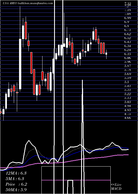Screen dimensions: 138x194
Task: Click the 6.8 price level label
Action: 127,26
